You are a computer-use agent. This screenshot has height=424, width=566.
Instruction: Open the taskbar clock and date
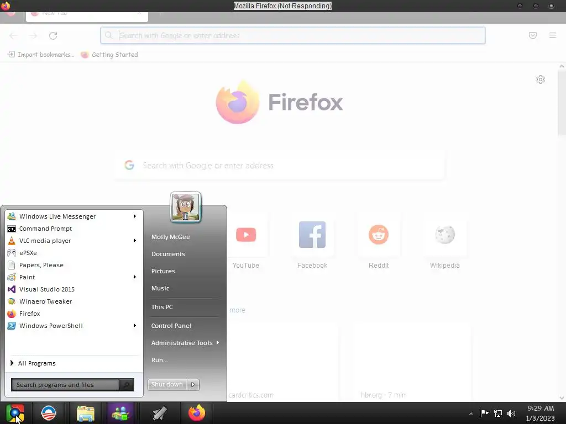click(541, 413)
